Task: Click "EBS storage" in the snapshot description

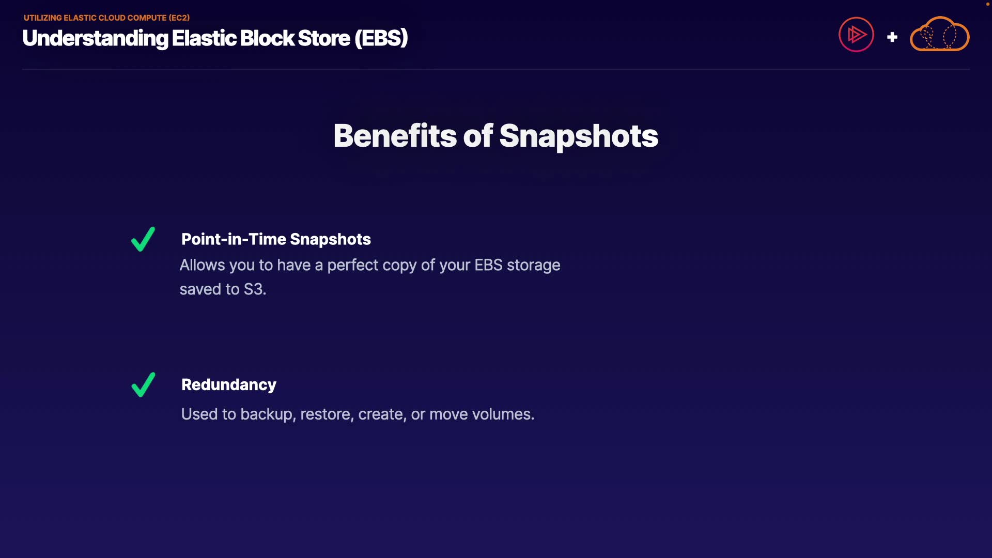Action: [517, 265]
